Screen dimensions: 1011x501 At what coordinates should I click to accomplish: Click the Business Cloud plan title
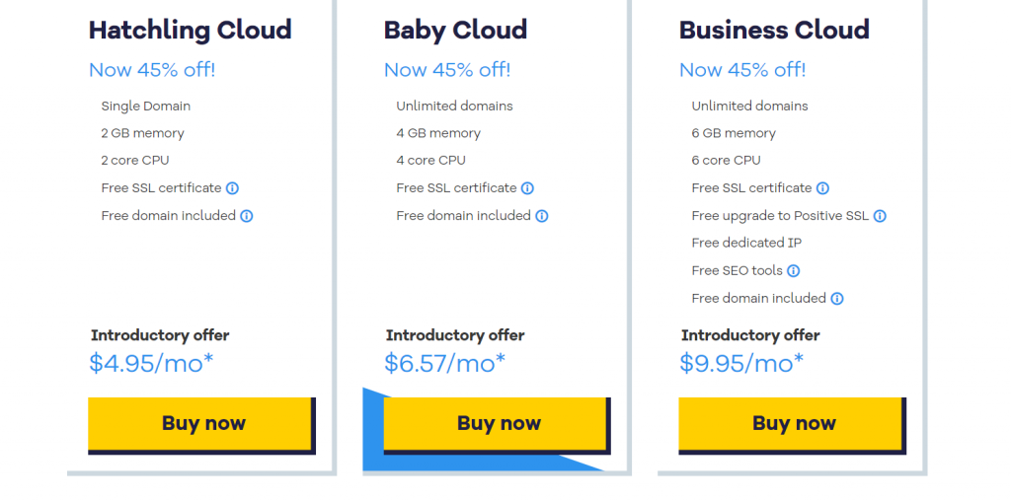[x=774, y=31]
